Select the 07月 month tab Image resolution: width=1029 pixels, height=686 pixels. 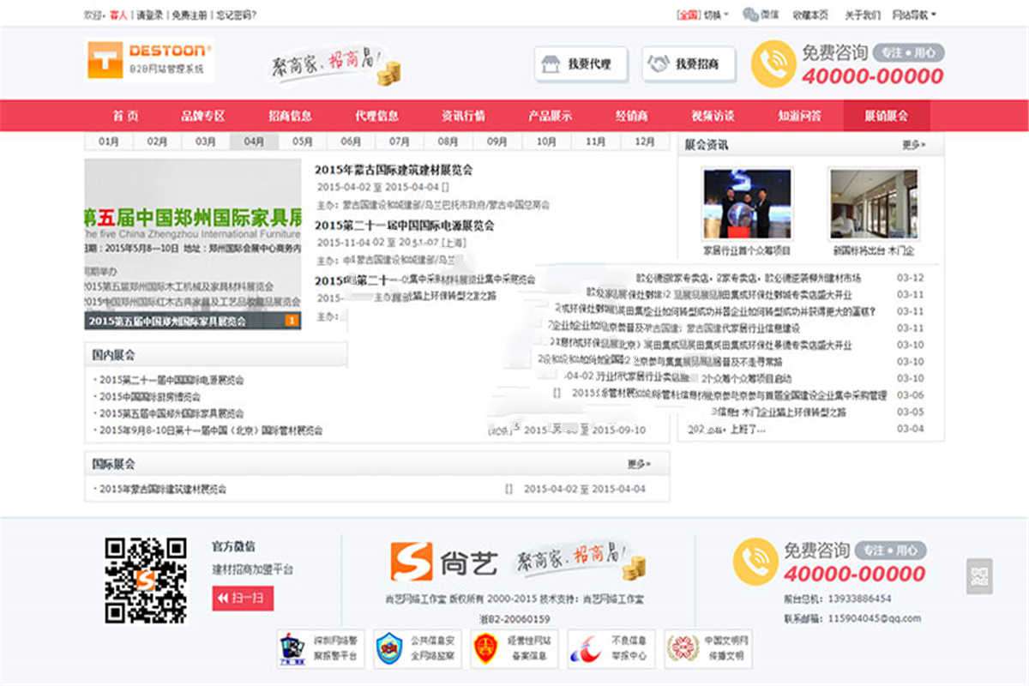point(400,141)
